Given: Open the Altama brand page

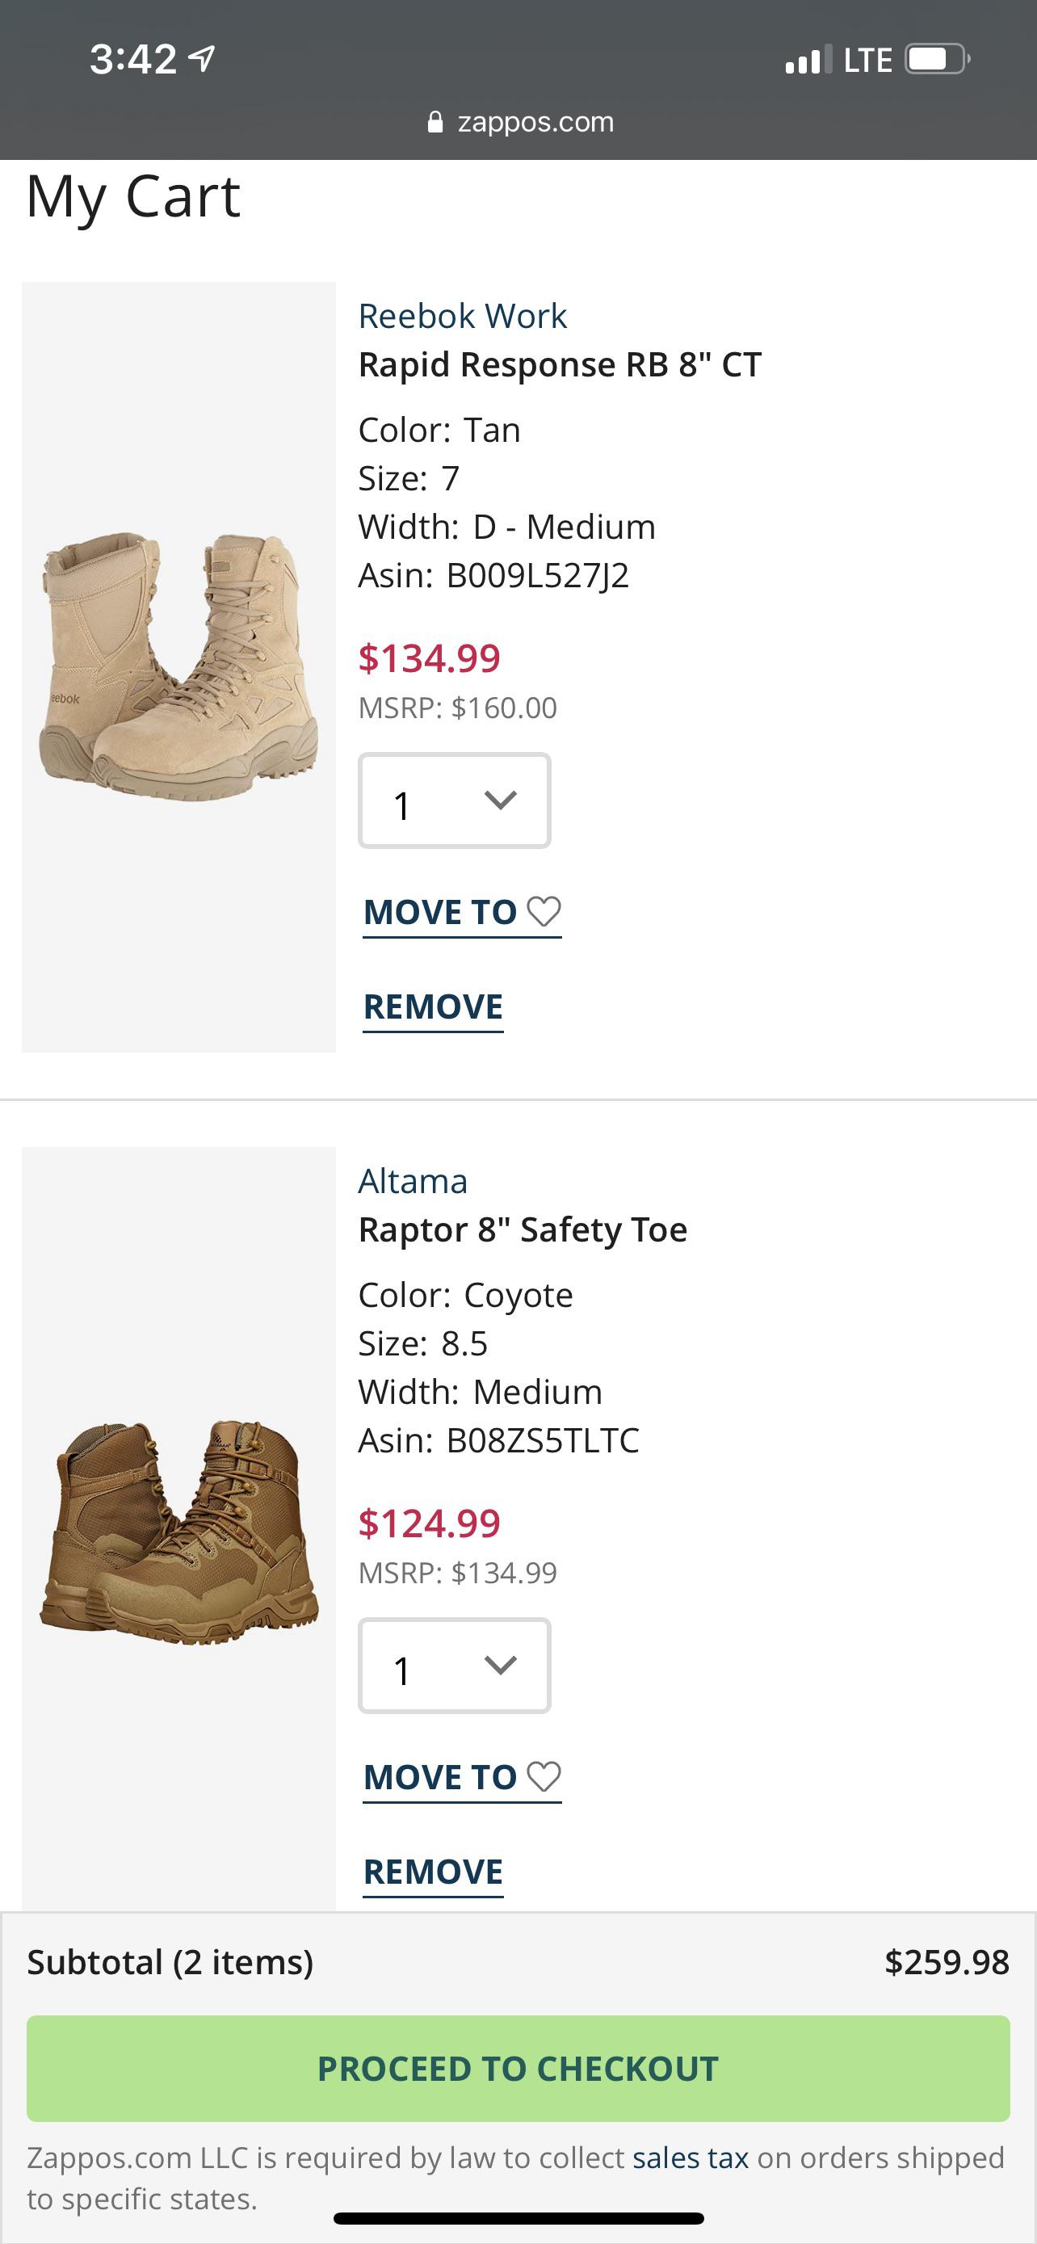Looking at the screenshot, I should click(414, 1181).
